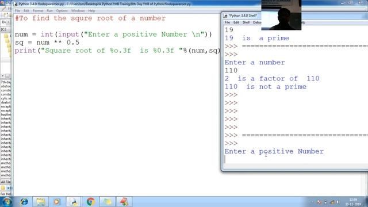Click '110 is not a prime' output

pyautogui.click(x=266, y=87)
